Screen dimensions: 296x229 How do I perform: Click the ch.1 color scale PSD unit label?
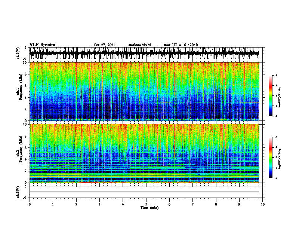pos(280,97)
